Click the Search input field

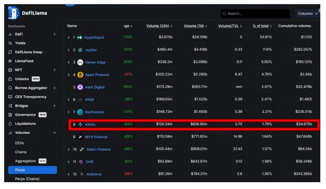[x=256, y=14]
